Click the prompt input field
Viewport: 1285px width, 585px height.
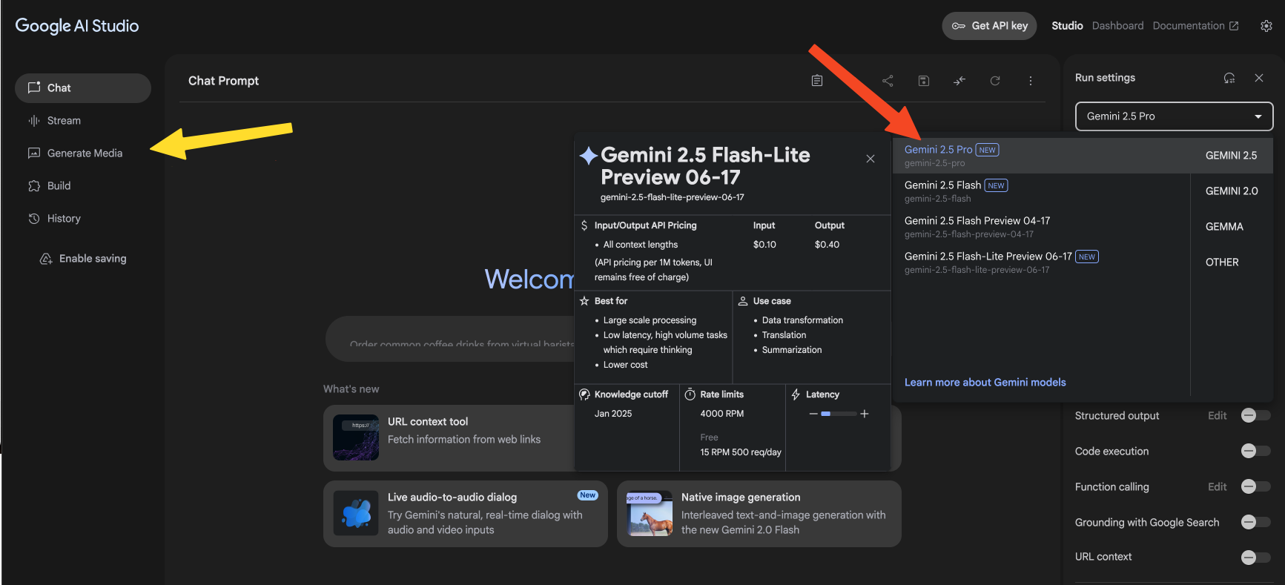coord(450,340)
